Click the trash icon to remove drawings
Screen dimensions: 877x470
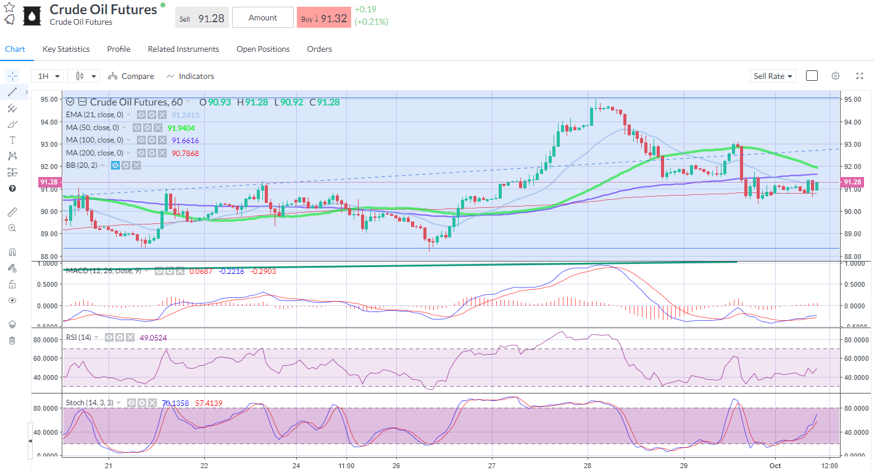point(12,340)
